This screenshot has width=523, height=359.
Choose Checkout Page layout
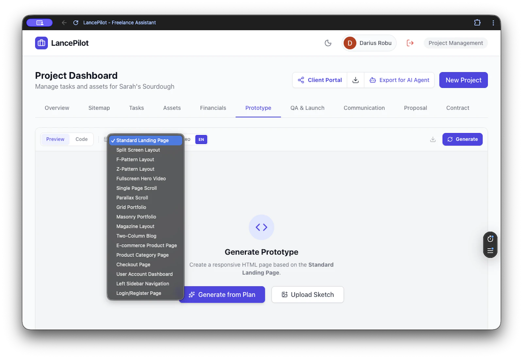(145, 265)
